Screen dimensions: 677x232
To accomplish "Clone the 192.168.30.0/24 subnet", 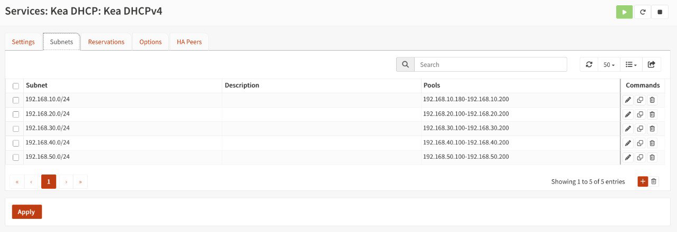I will [x=640, y=128].
